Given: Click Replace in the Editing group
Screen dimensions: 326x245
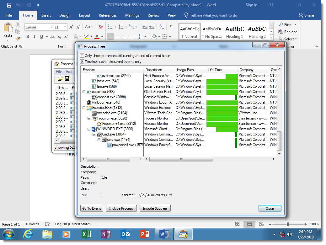Looking at the screenshot, I should click(x=288, y=32).
